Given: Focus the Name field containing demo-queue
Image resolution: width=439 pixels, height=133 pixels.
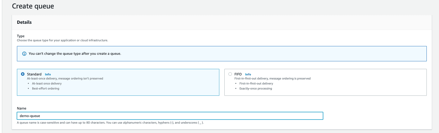Looking at the screenshot, I should pyautogui.click(x=170, y=116).
